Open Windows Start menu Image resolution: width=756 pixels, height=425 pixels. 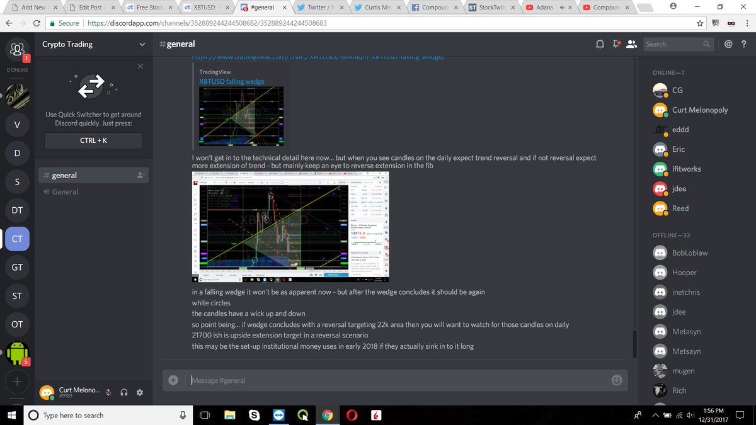pyautogui.click(x=11, y=415)
